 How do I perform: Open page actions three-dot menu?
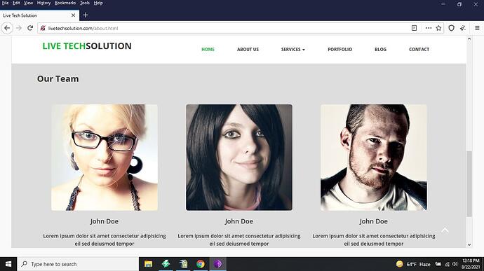[x=429, y=28]
